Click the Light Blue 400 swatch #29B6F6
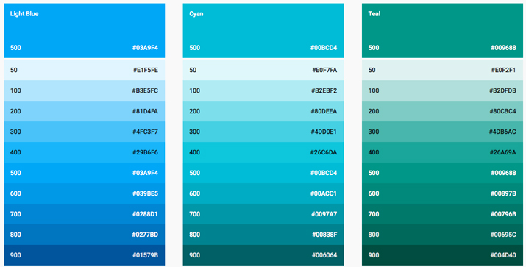The height and width of the screenshot is (267, 526). (x=84, y=152)
